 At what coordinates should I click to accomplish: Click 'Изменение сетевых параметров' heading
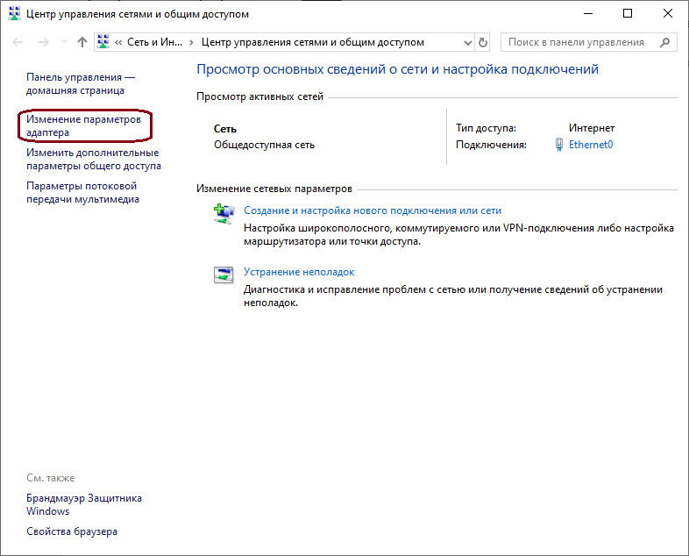coord(274,189)
